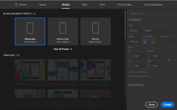Expand Advanced Options section
The image size is (177, 110).
[x=138, y=72]
